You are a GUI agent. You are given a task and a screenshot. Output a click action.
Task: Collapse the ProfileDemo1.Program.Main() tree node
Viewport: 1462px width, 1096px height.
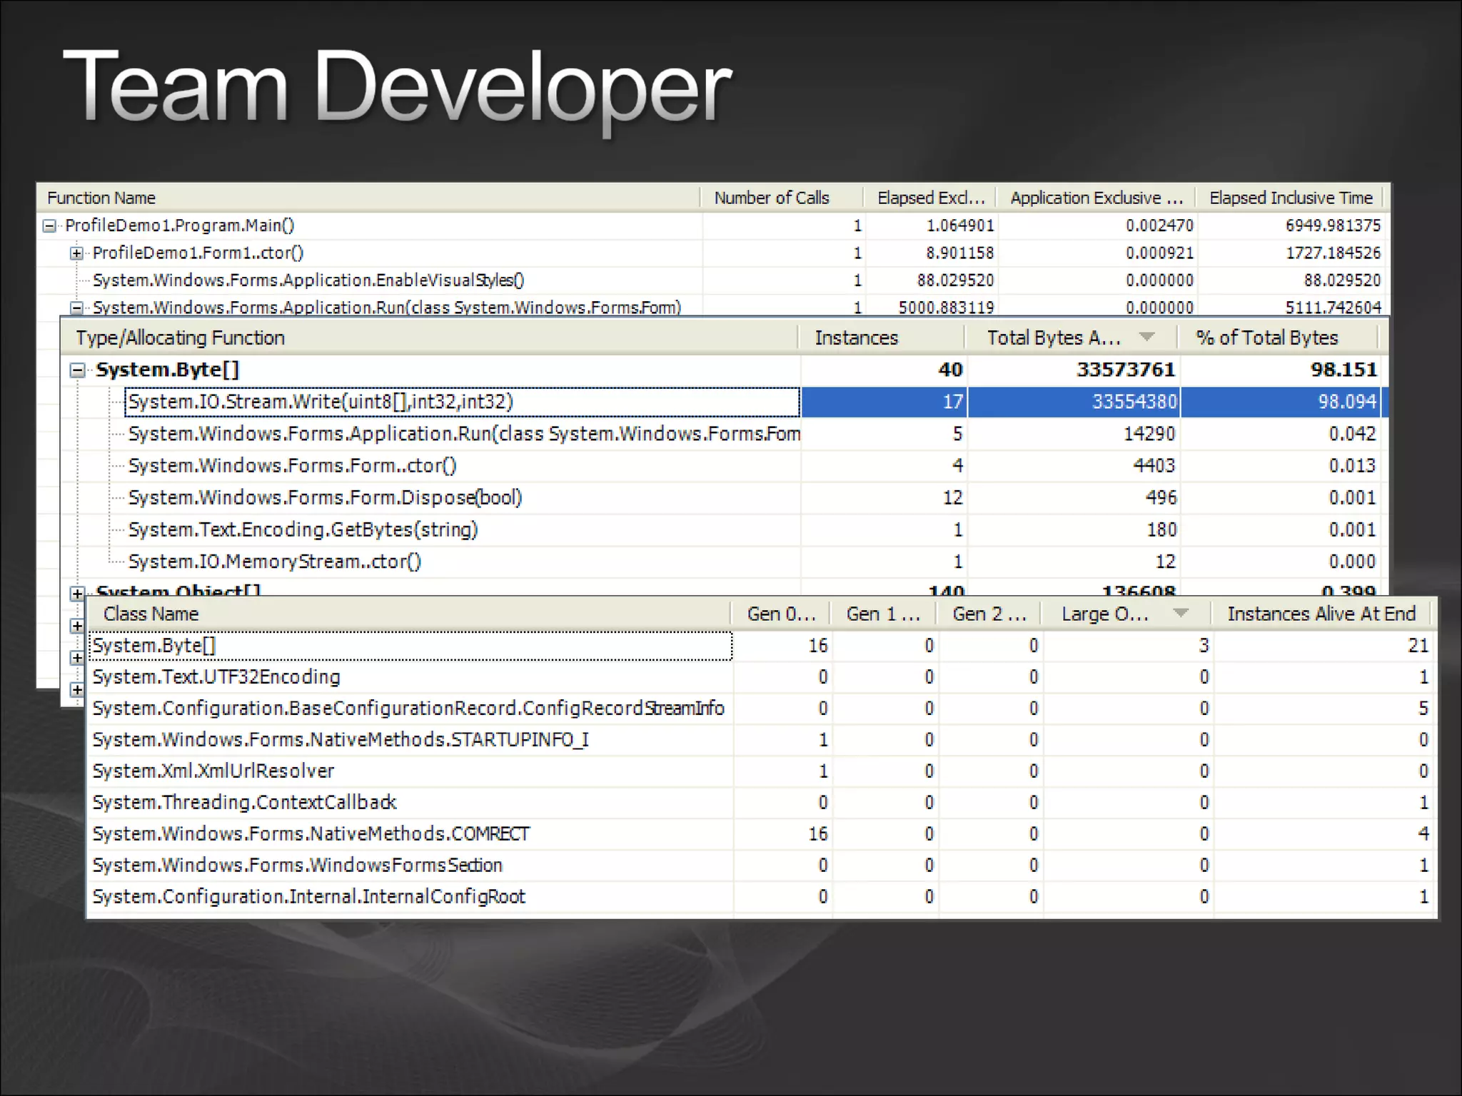click(49, 226)
